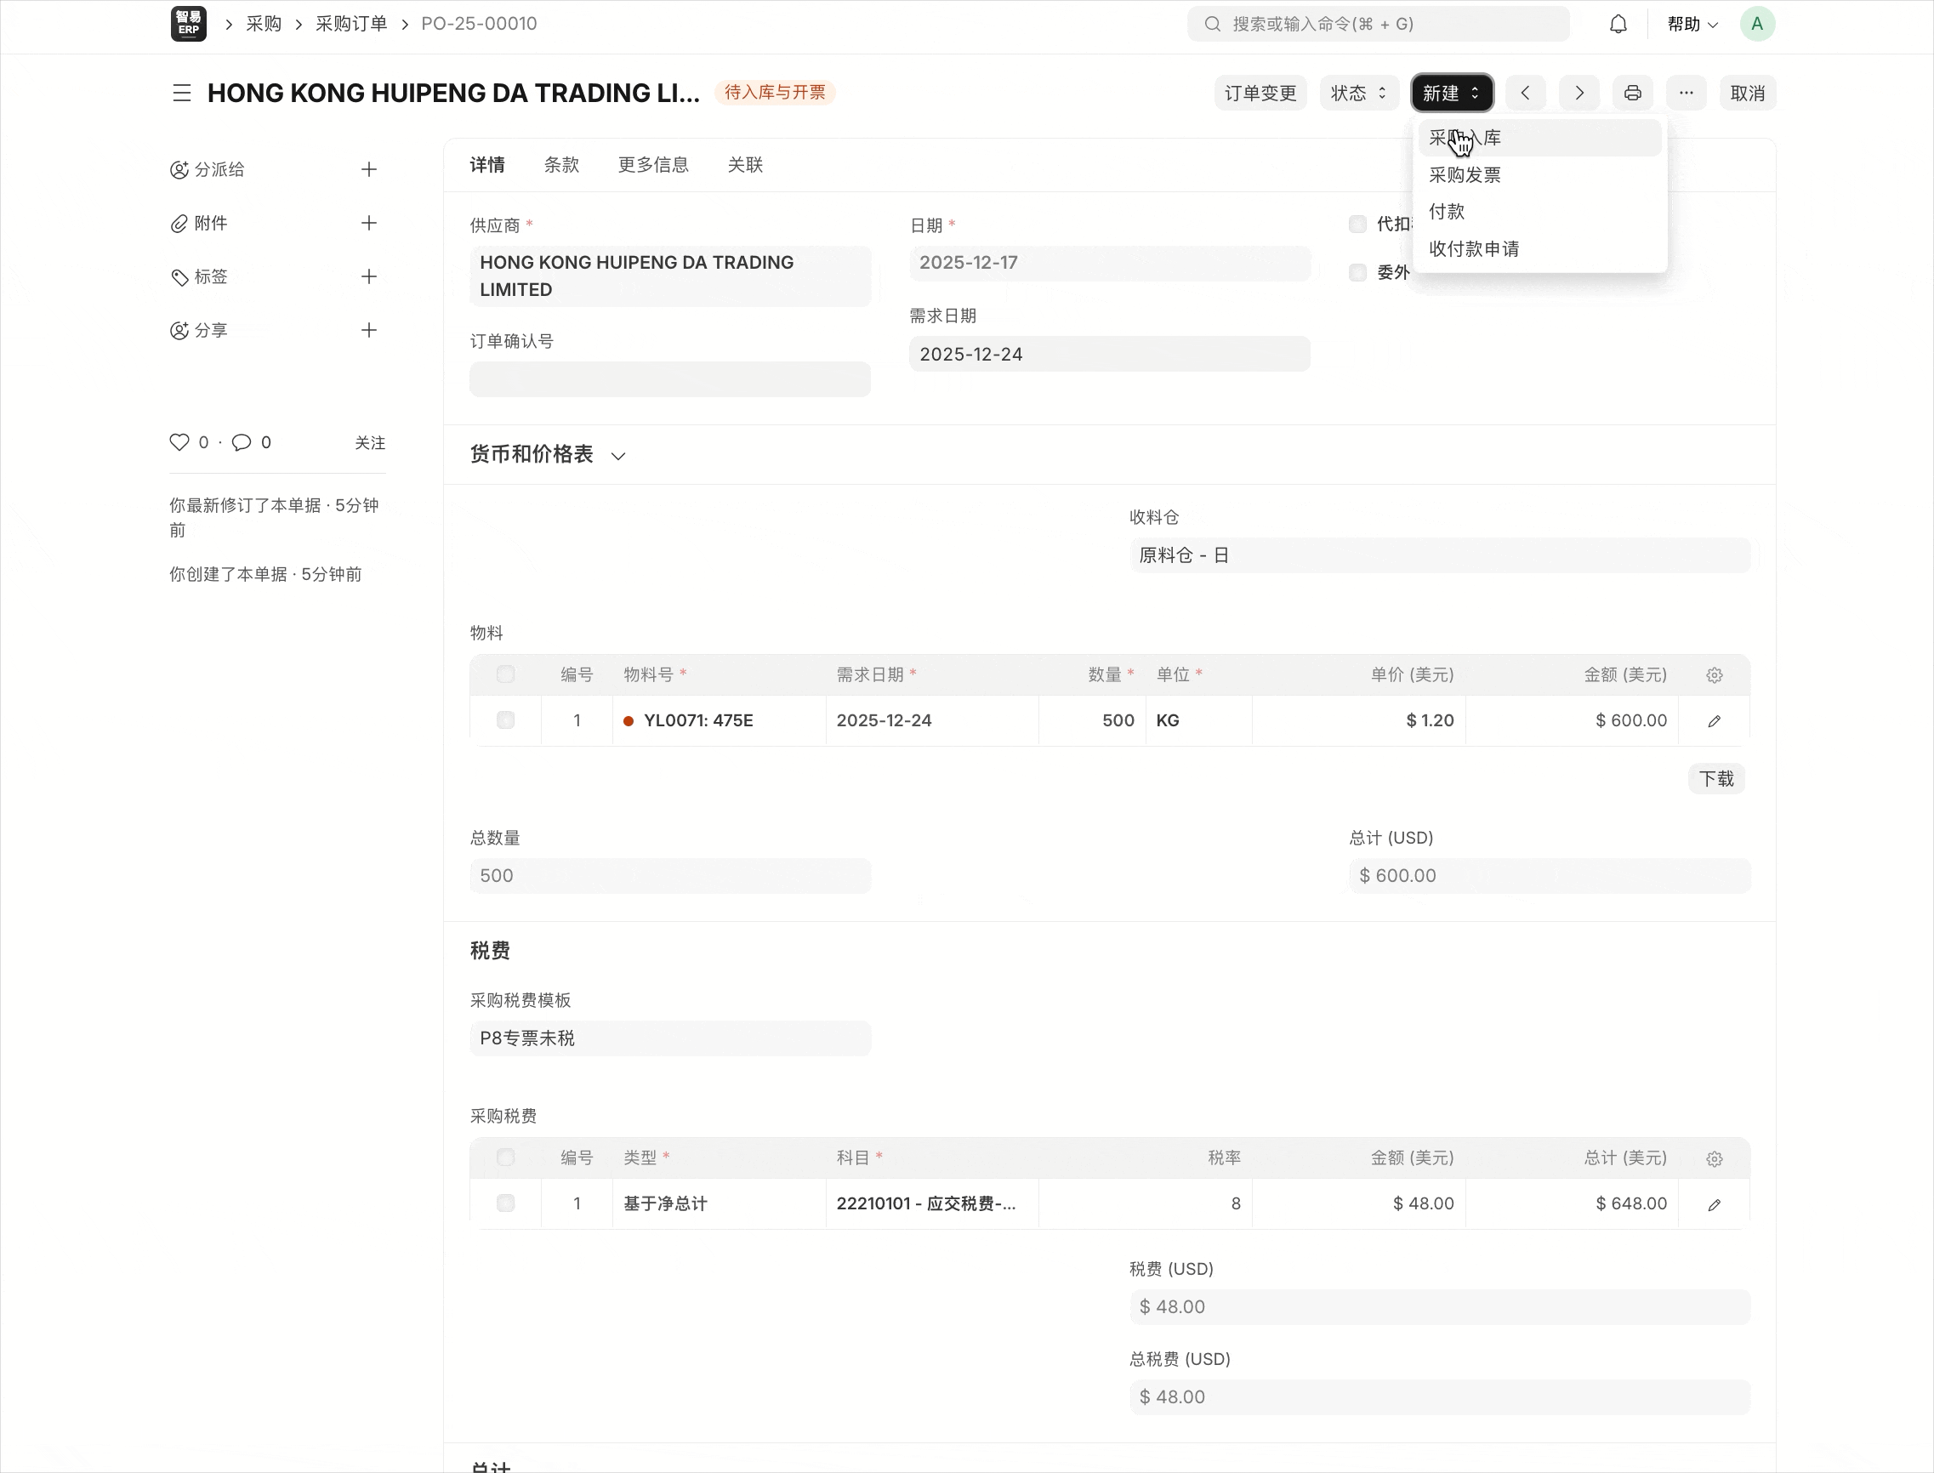Click the 订单变更 button

[x=1260, y=93]
